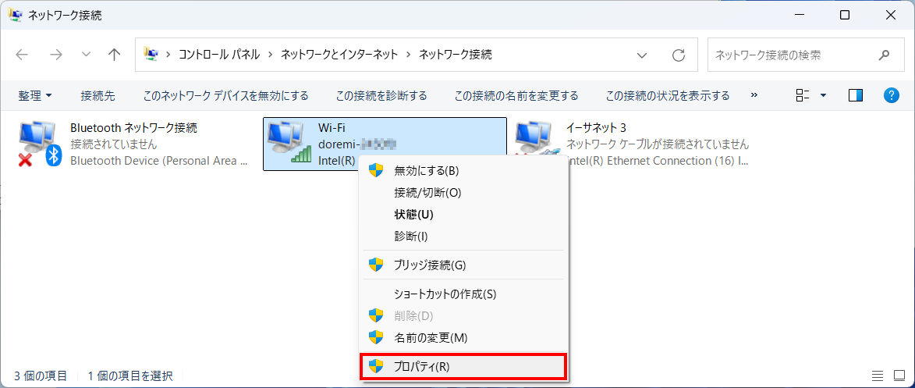Refresh the network connections list
This screenshot has height=388, width=915.
click(x=678, y=55)
